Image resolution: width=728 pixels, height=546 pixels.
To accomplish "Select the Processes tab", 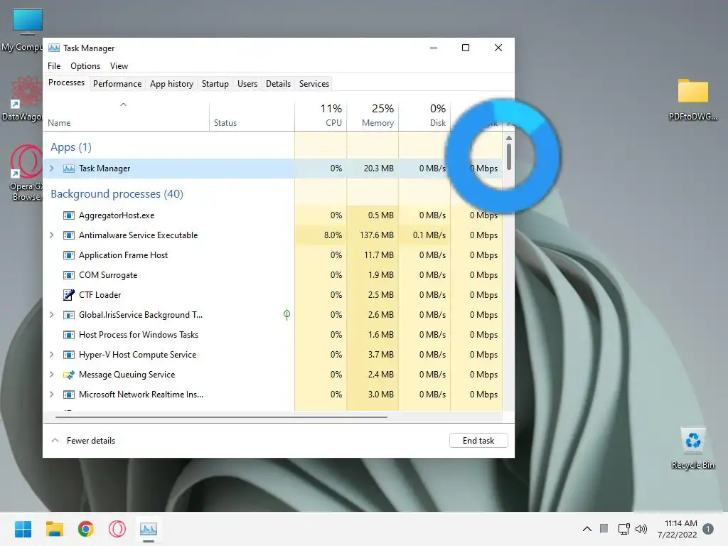I will [66, 82].
